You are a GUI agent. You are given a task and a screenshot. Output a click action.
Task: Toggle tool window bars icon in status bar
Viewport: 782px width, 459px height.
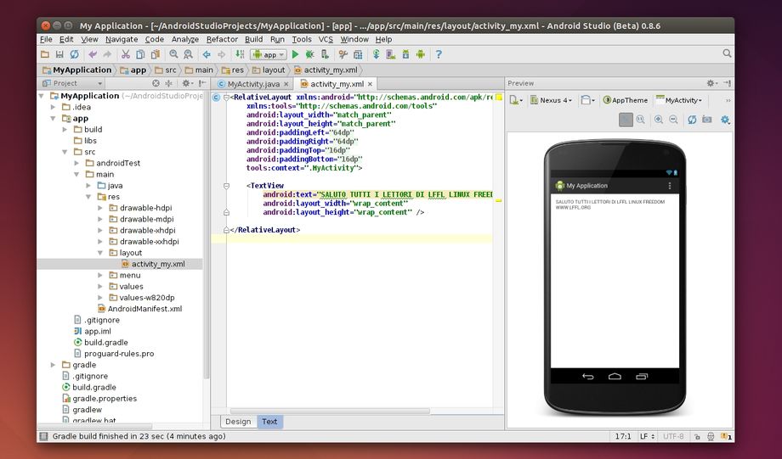click(x=43, y=436)
